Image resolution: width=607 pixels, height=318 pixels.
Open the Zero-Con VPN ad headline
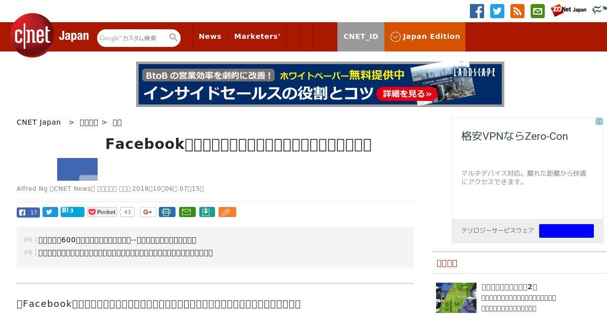[514, 136]
